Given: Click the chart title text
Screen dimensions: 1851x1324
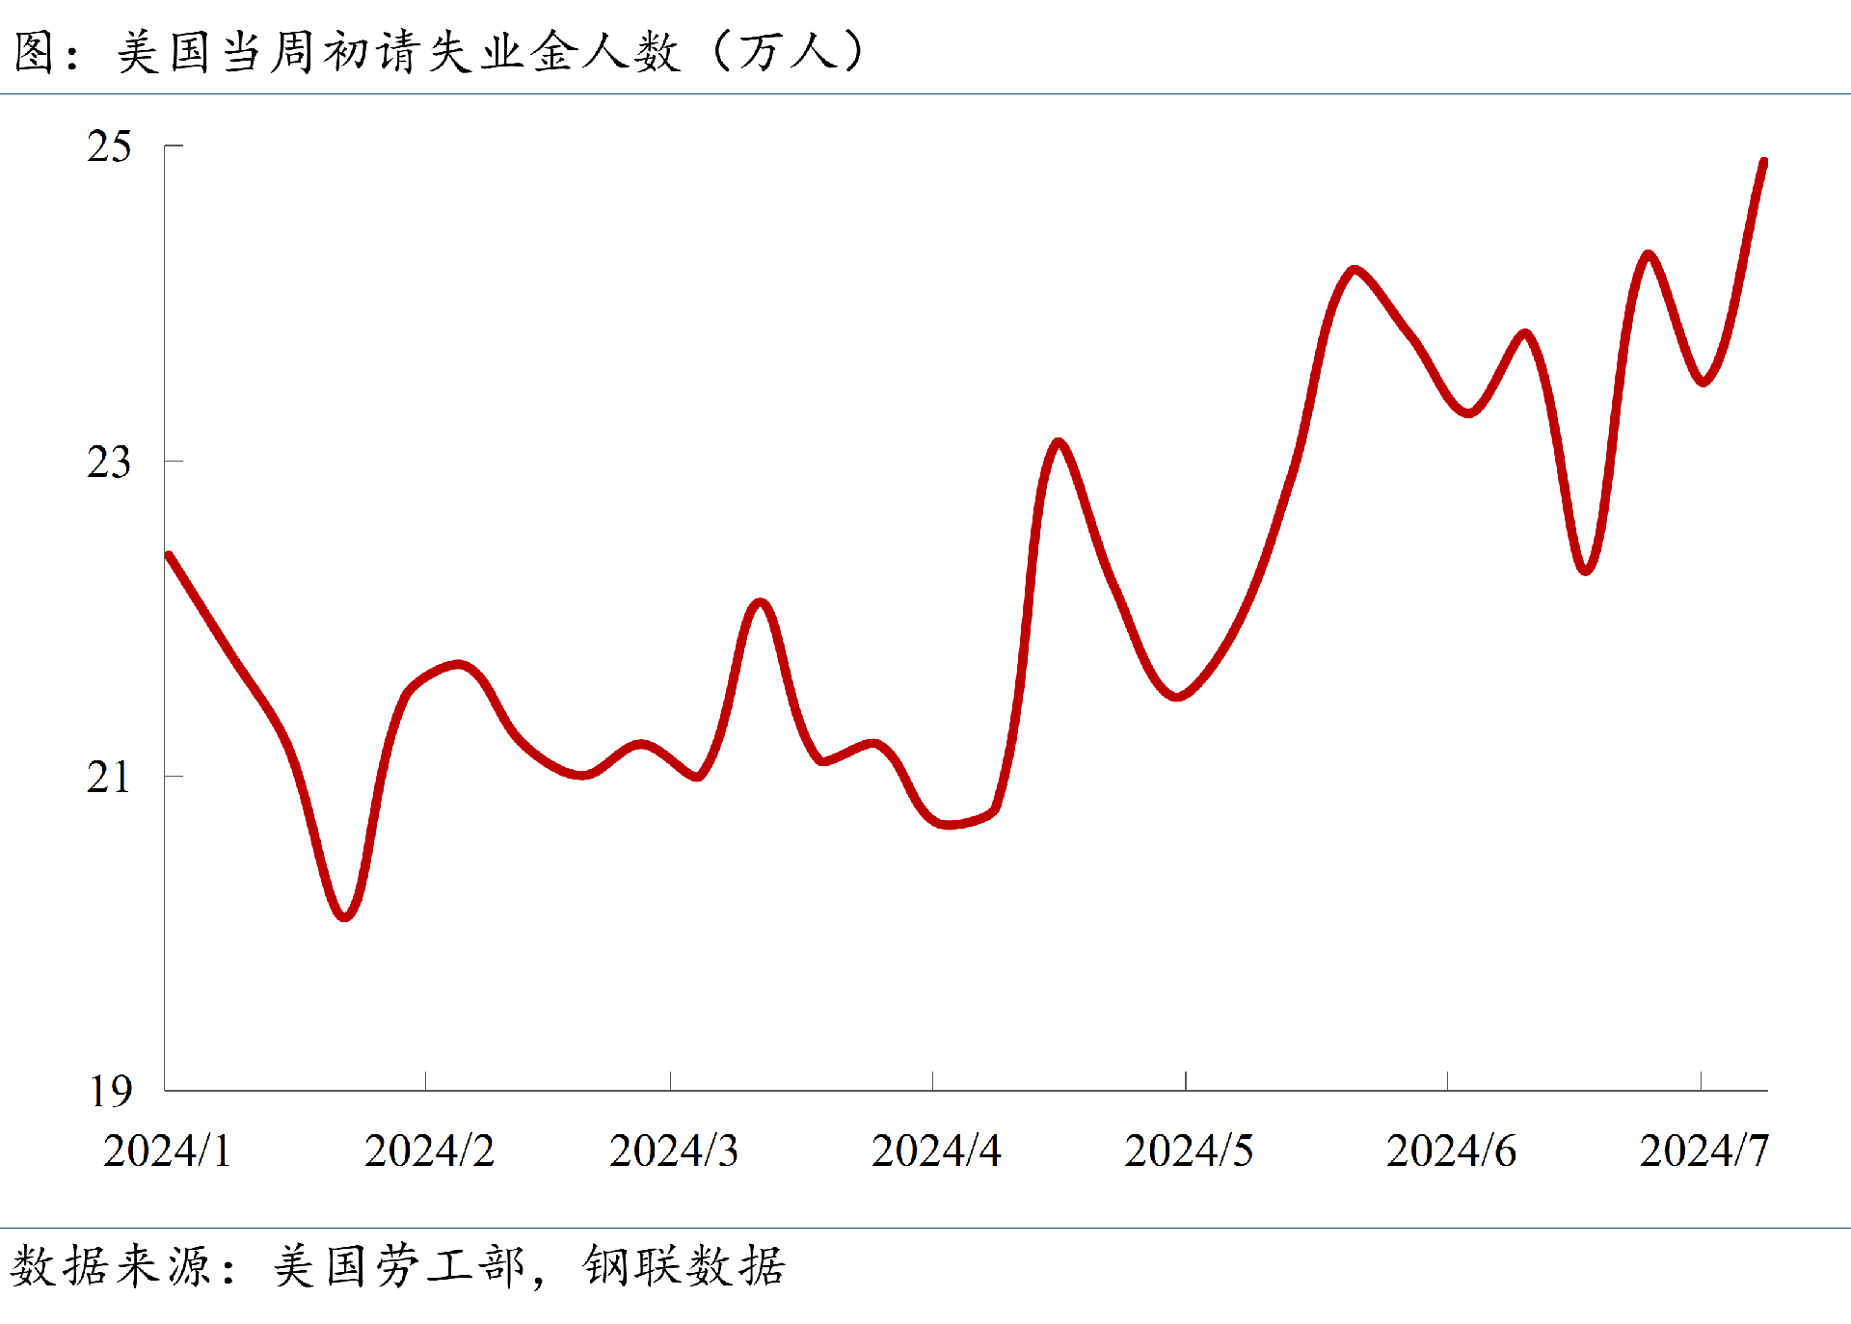Looking at the screenshot, I should click(x=440, y=51).
